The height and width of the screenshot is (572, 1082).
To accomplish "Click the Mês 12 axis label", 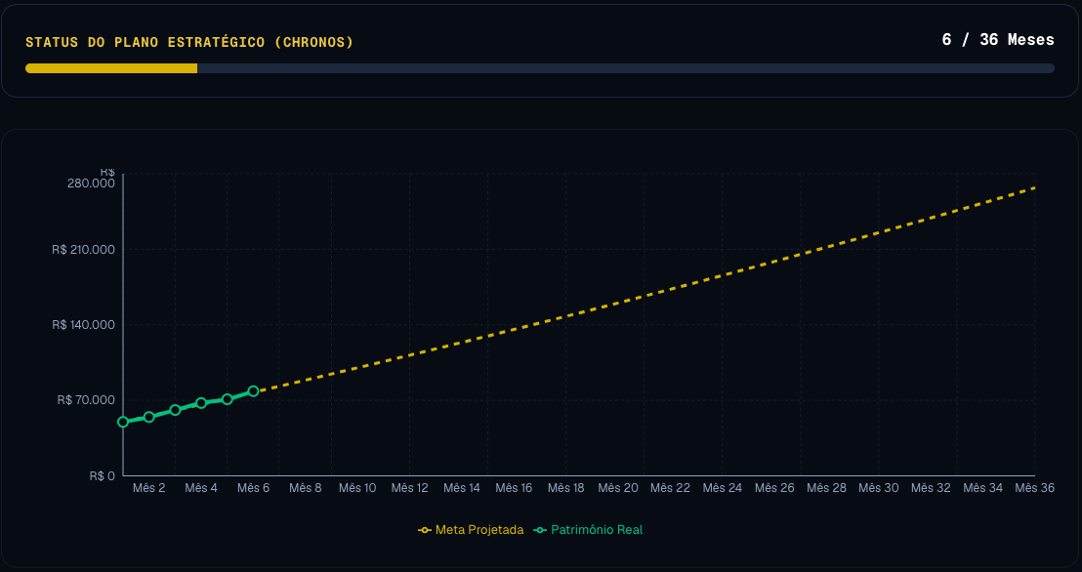I will click(410, 488).
